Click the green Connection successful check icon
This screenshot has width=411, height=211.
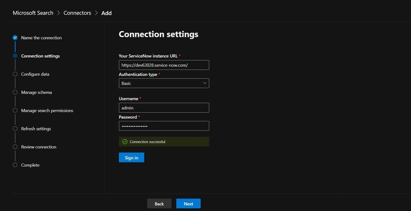tap(125, 142)
